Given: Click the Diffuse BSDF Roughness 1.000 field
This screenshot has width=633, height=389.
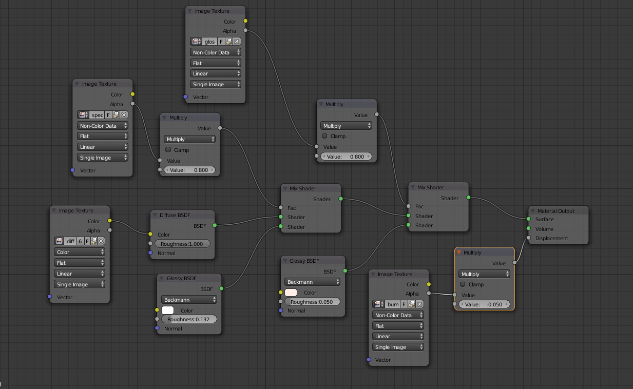Looking at the screenshot, I should [x=182, y=244].
